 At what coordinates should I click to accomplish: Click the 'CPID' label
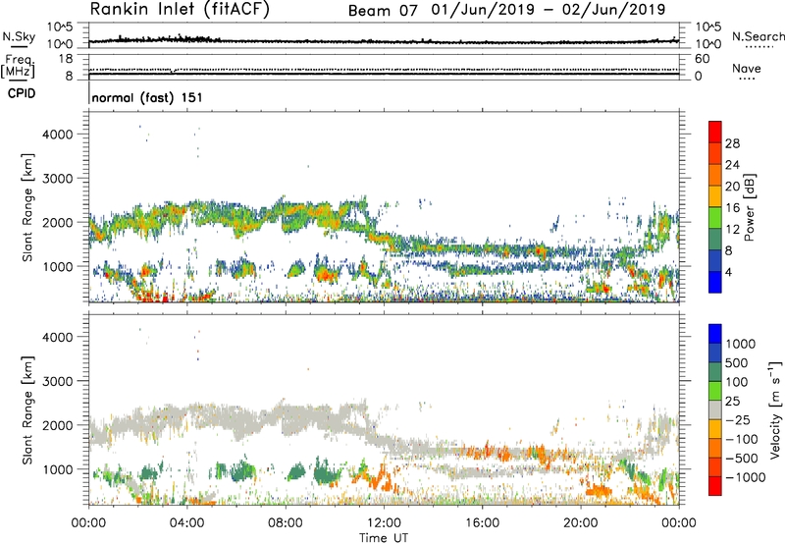tap(22, 93)
